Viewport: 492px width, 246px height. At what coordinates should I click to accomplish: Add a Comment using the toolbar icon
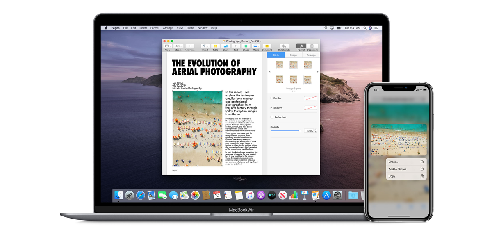click(267, 46)
